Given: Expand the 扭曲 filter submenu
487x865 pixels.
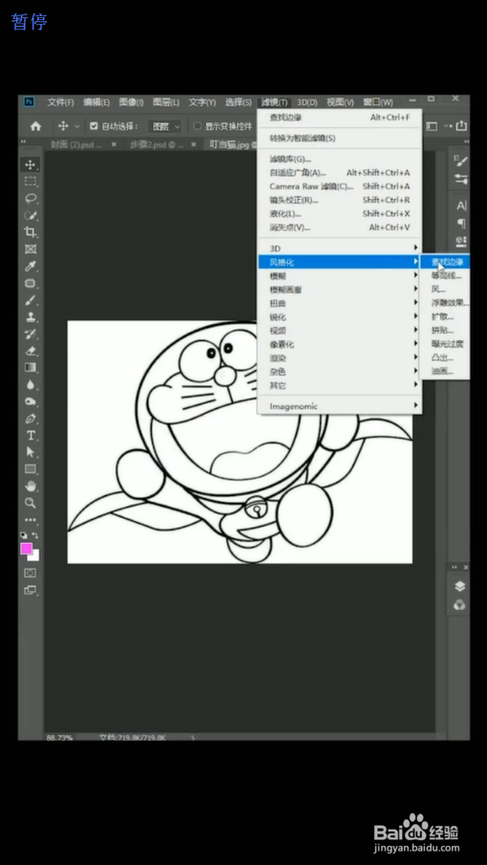Looking at the screenshot, I should (x=340, y=303).
